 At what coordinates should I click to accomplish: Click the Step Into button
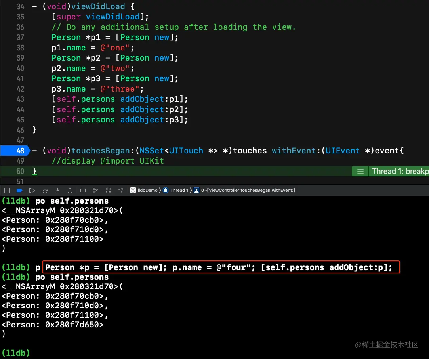click(57, 190)
